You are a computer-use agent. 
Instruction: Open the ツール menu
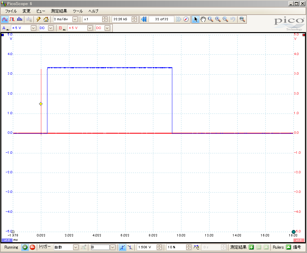coord(78,11)
